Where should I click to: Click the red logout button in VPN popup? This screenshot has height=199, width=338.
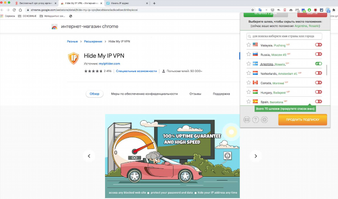[312, 14]
